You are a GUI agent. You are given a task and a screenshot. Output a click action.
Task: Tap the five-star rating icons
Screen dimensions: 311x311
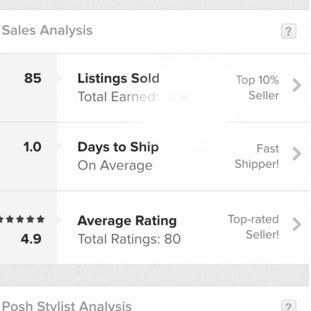click(22, 219)
